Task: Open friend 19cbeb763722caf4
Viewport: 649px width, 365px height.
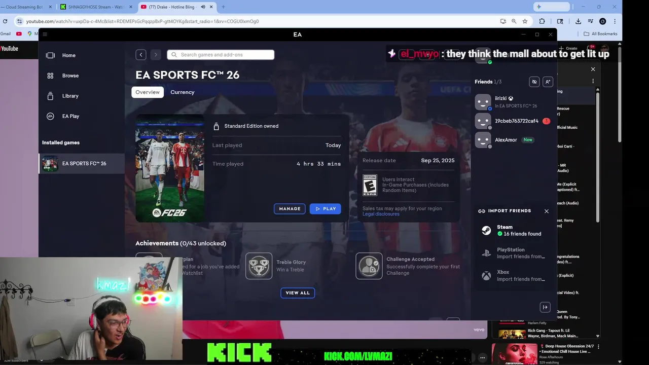Action: point(512,121)
